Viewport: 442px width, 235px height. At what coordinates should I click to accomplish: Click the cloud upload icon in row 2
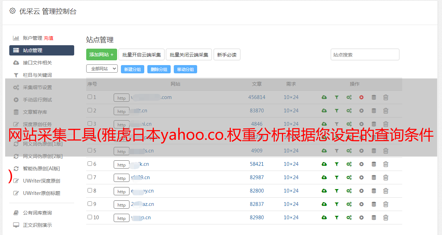pos(324,111)
